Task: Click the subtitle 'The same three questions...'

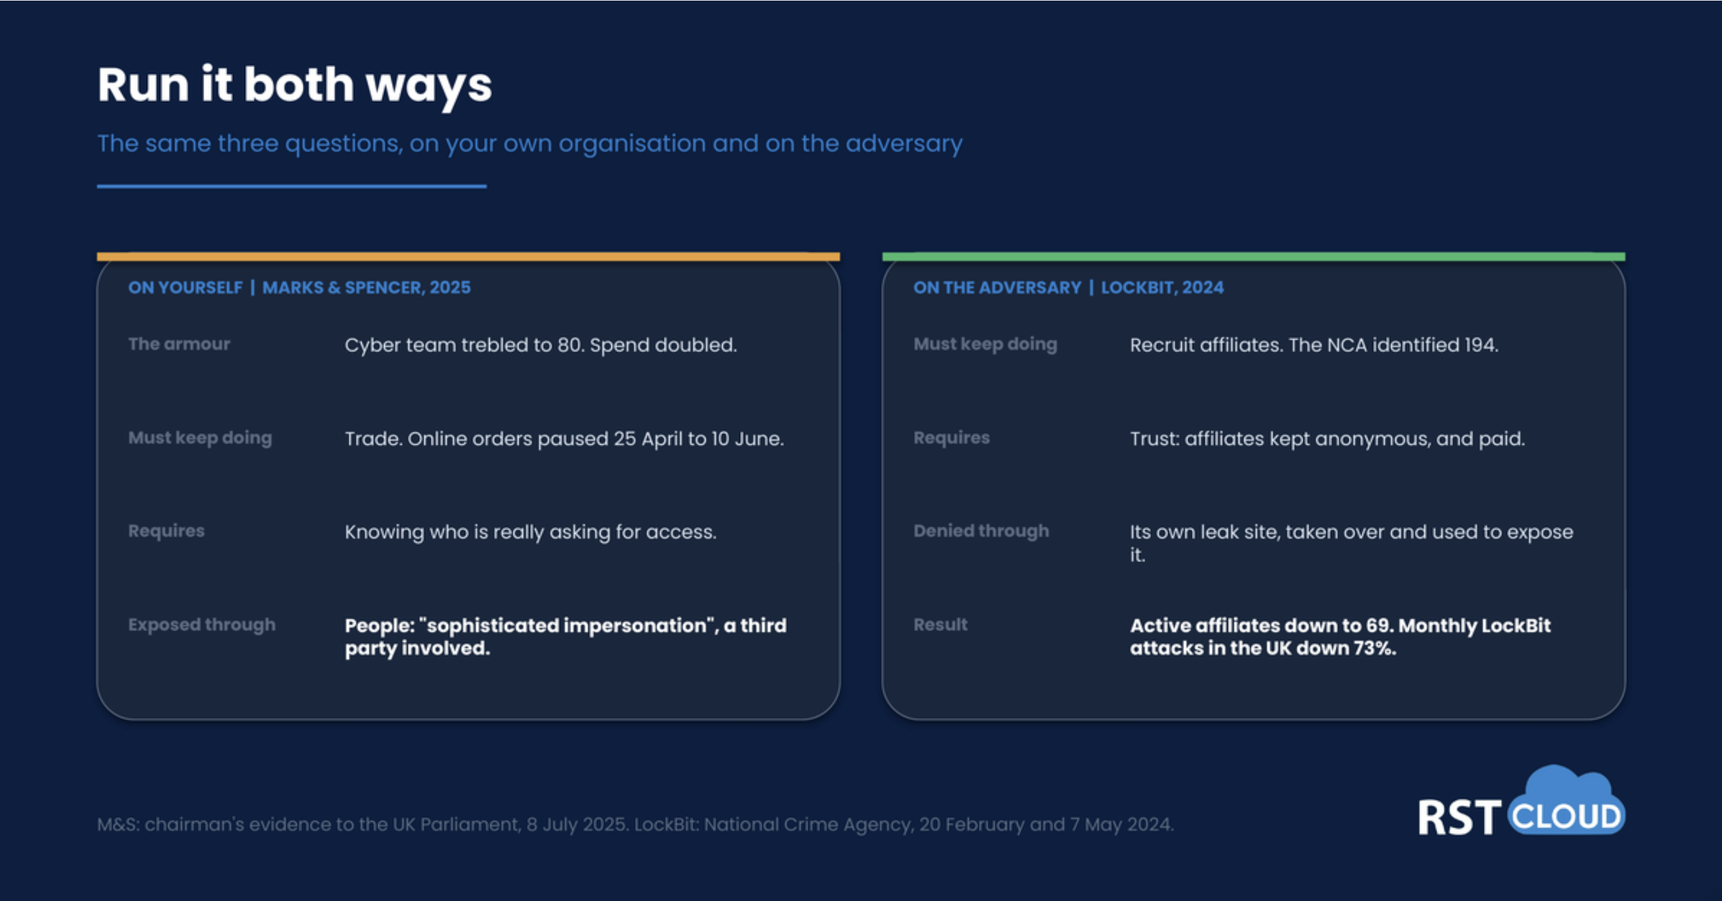Action: coord(529,144)
